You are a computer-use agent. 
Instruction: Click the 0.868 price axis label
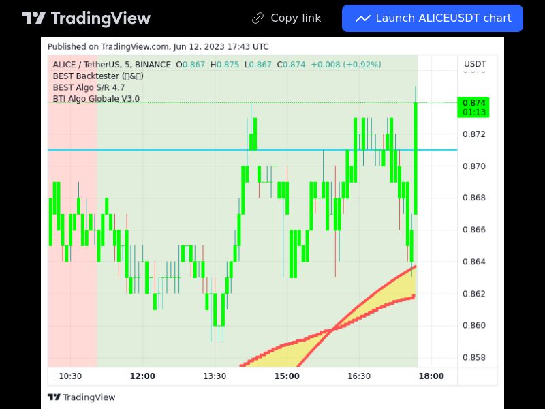473,198
